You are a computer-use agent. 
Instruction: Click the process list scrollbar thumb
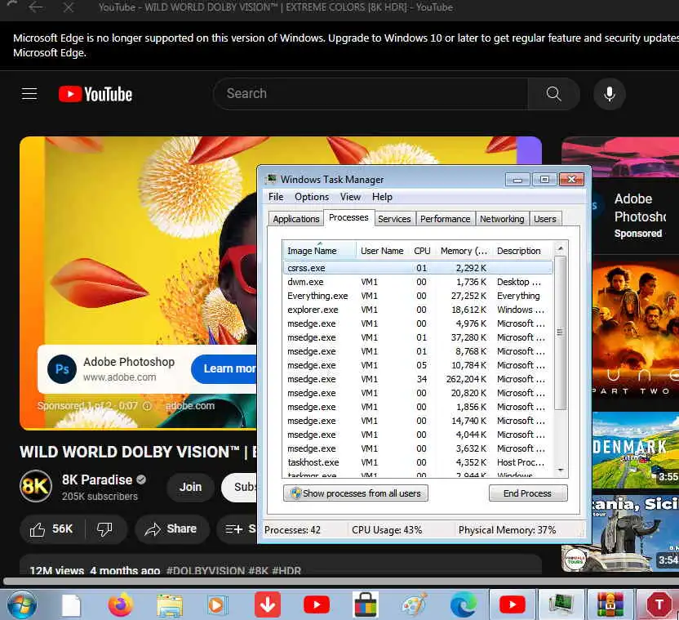click(x=561, y=332)
